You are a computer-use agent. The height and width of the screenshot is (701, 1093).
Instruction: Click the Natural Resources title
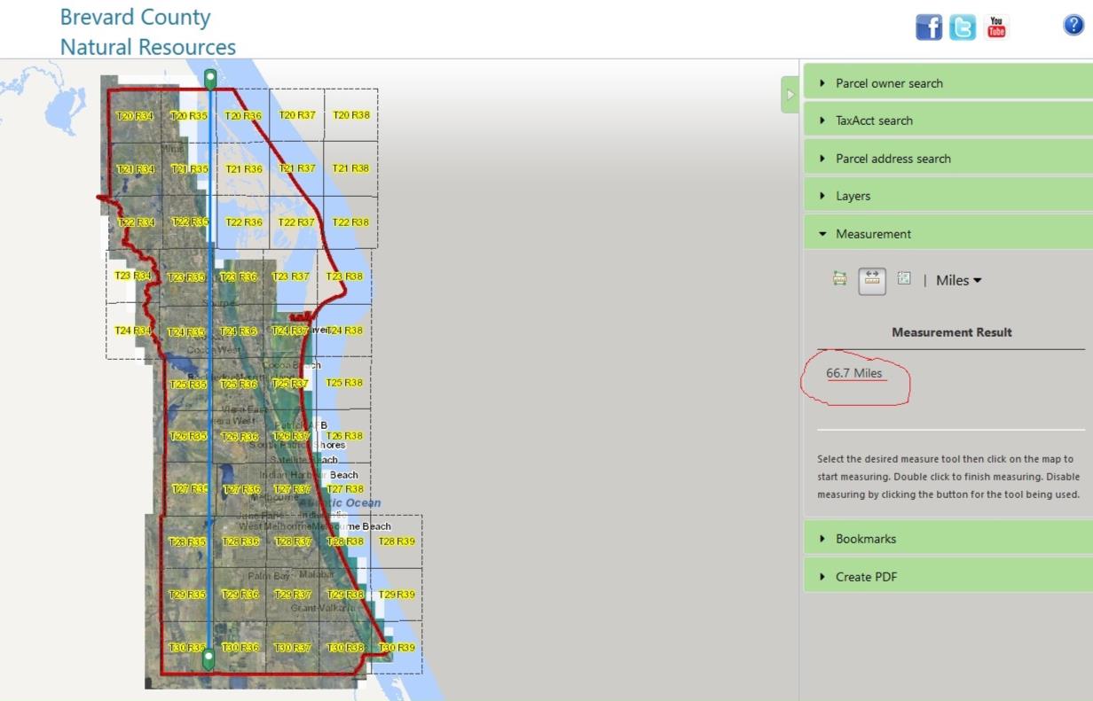[x=148, y=46]
